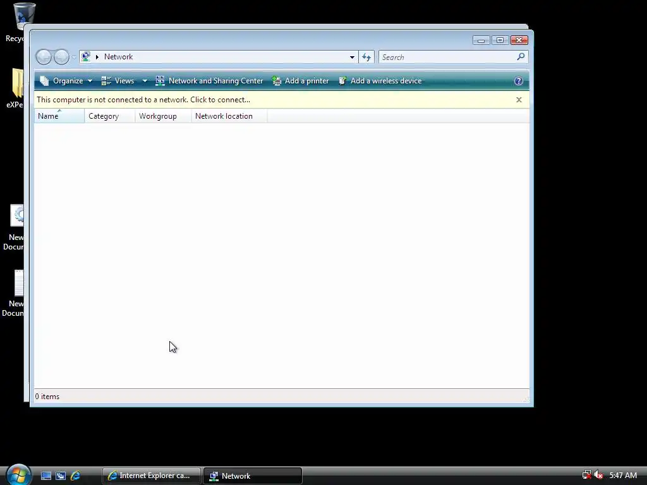Click the 0 items status text

click(x=47, y=397)
